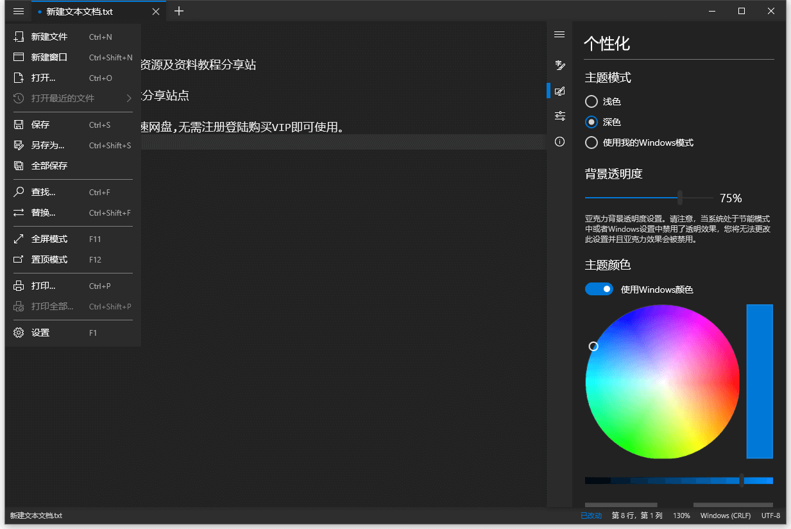Click the always-on-top mode icon
The image size is (791, 529).
[x=19, y=260]
